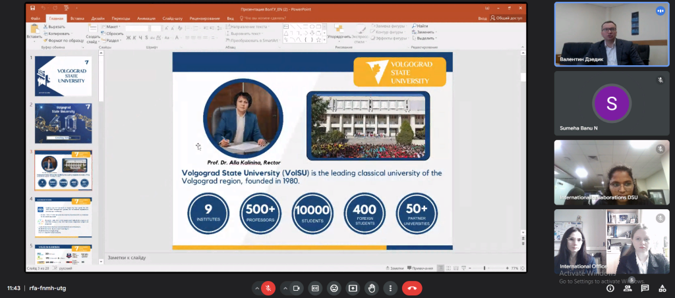Switch to normal view icon in status bar
675x298 pixels.
pyautogui.click(x=441, y=268)
